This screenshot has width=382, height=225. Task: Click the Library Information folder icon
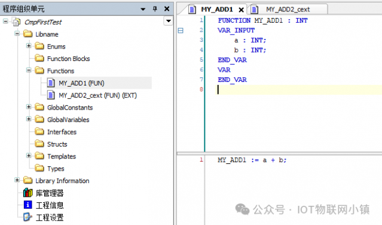click(27, 180)
